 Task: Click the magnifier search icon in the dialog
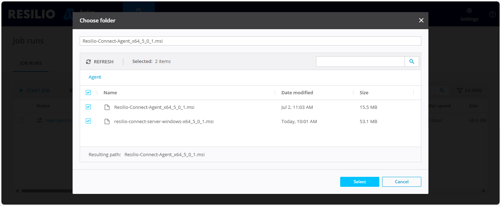(412, 62)
